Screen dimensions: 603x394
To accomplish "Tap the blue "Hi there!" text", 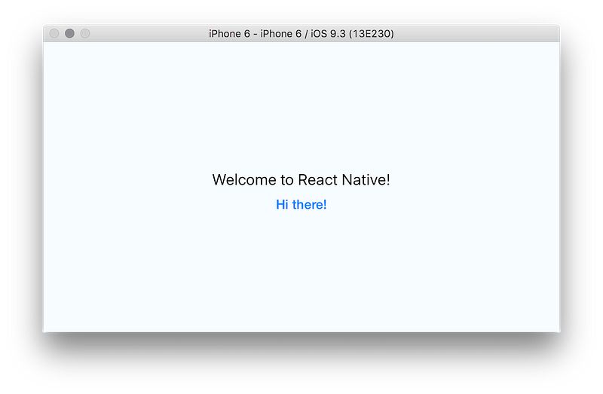I will click(x=301, y=204).
